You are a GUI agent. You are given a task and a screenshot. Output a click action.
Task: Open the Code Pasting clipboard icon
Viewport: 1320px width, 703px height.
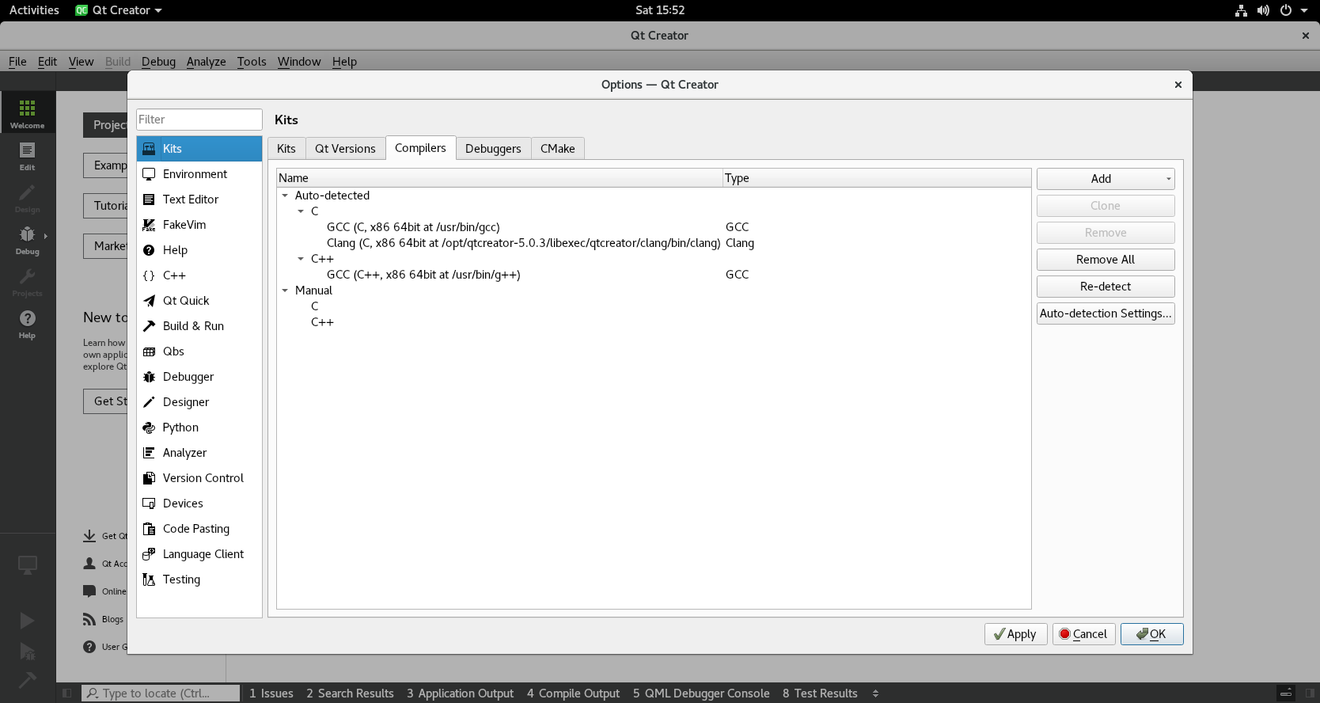(149, 529)
